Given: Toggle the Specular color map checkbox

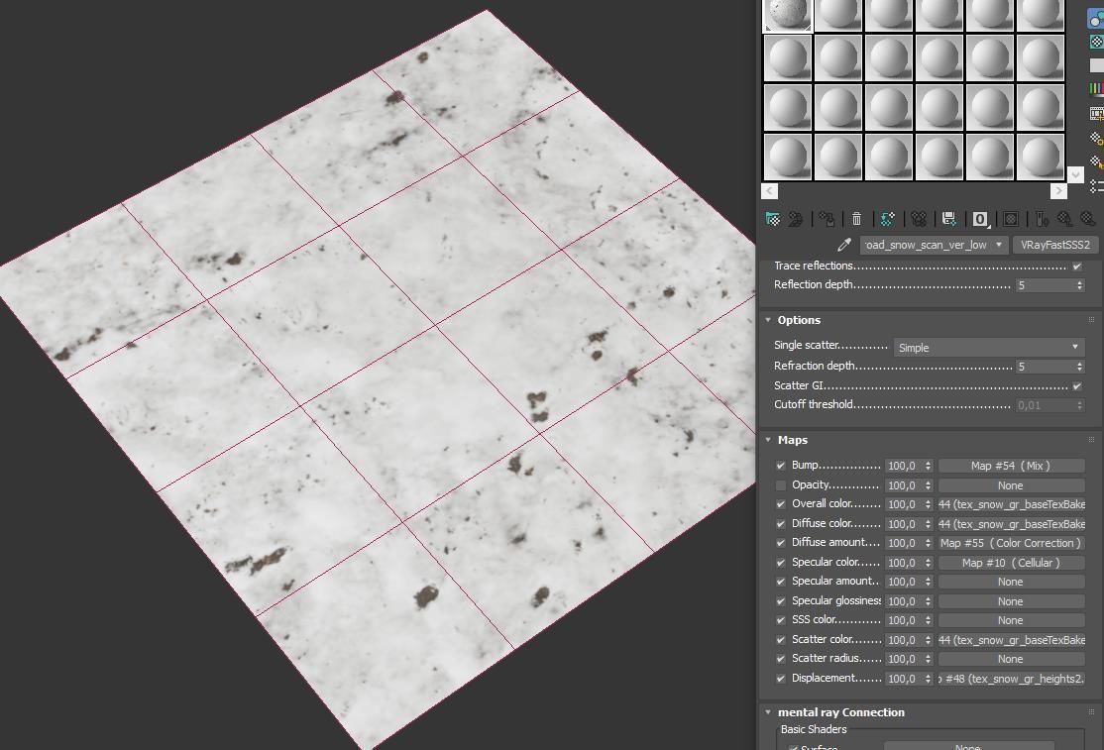Looking at the screenshot, I should (x=780, y=563).
